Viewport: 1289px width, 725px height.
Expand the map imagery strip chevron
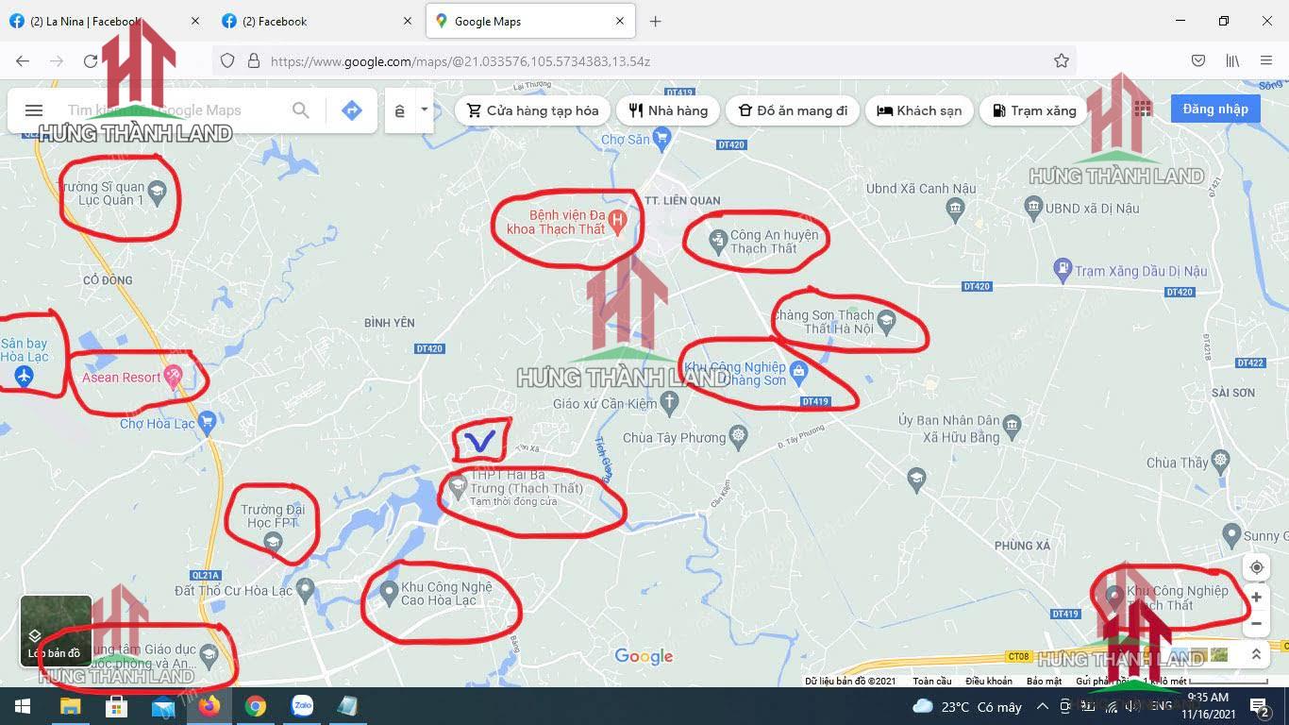(1256, 654)
